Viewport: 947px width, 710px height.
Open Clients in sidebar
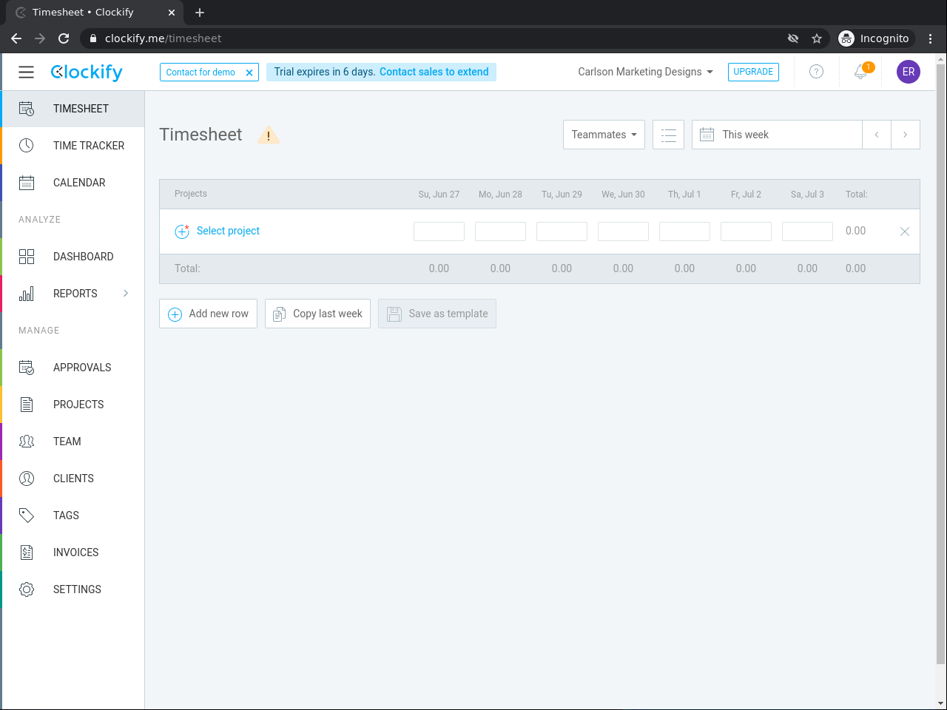click(x=73, y=479)
